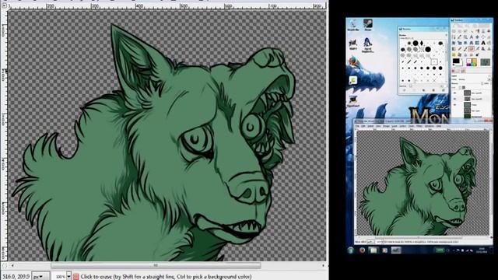Click Refresh brushes button in Brushes dialog
This screenshot has height=280, width=498.
[x=444, y=90]
